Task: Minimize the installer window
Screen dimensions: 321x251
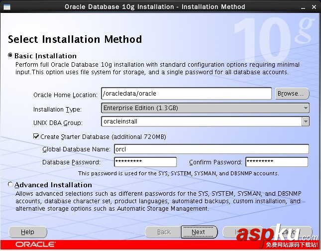Action: point(303,7)
